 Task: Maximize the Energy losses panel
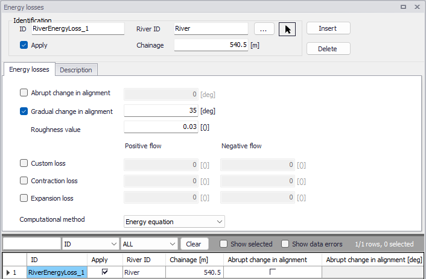[404, 7]
